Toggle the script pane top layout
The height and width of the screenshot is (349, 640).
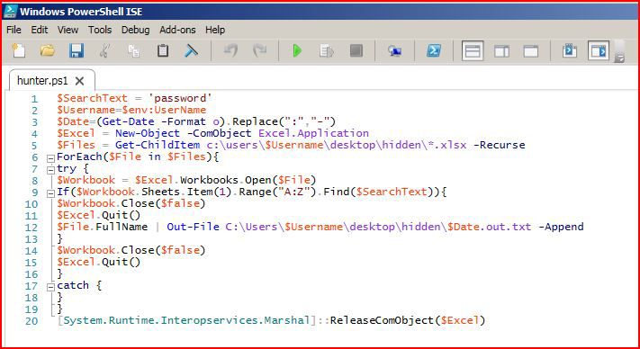point(473,51)
